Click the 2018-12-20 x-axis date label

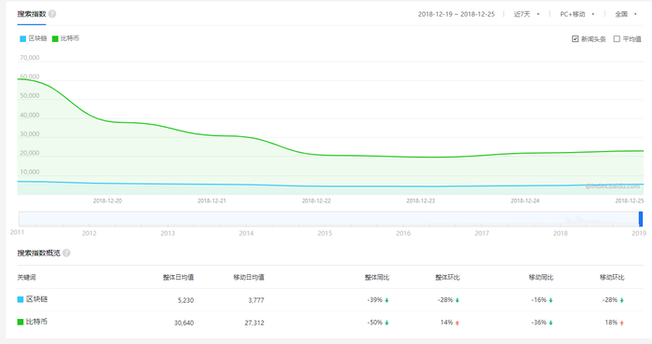pos(107,200)
